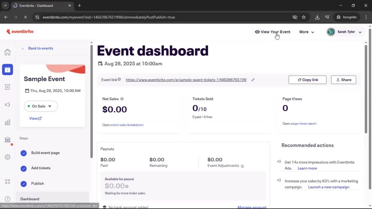Go Back to events
The height and width of the screenshot is (209, 372).
[40, 48]
